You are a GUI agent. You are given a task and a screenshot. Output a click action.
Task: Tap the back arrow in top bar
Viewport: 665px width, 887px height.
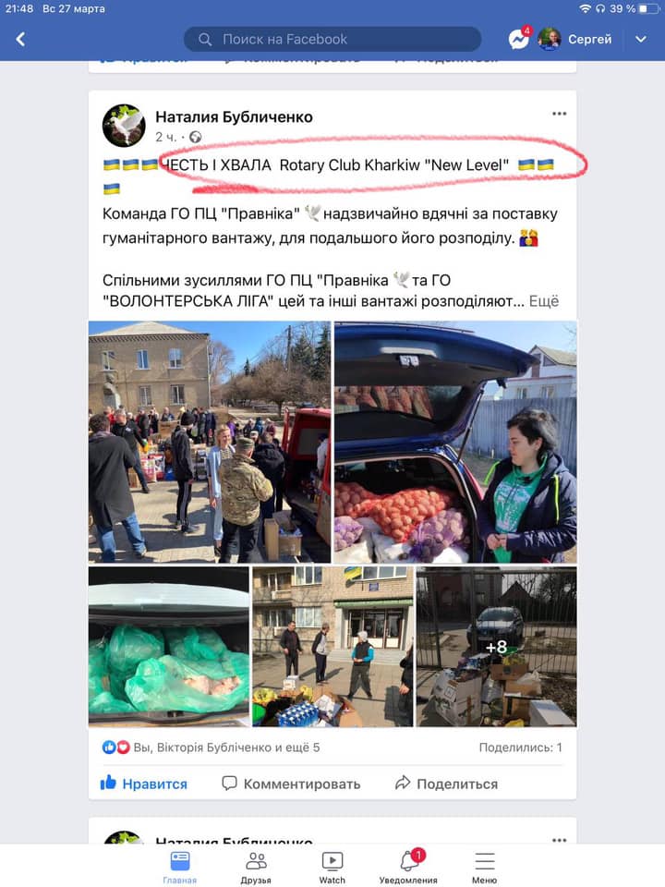click(x=21, y=39)
